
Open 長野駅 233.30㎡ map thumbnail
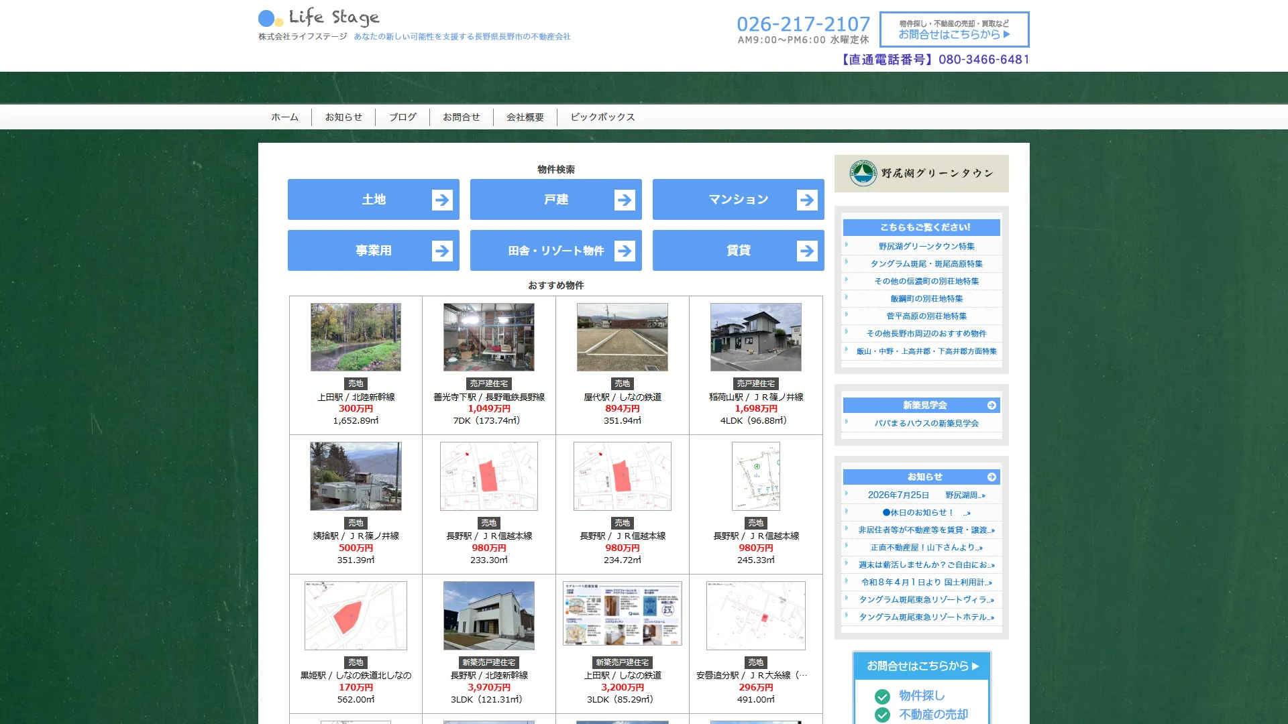489,476
